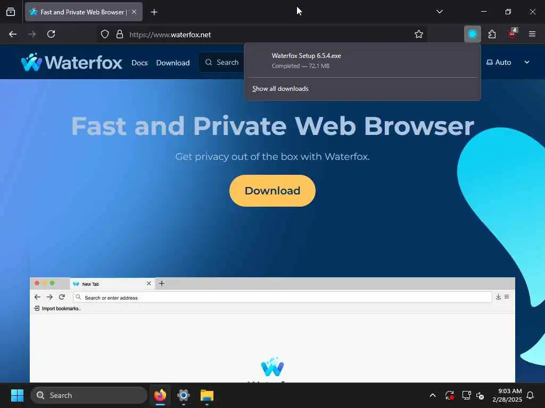Viewport: 545px width, 408px height.
Task: Click the update sync tray icon
Action: [449, 395]
